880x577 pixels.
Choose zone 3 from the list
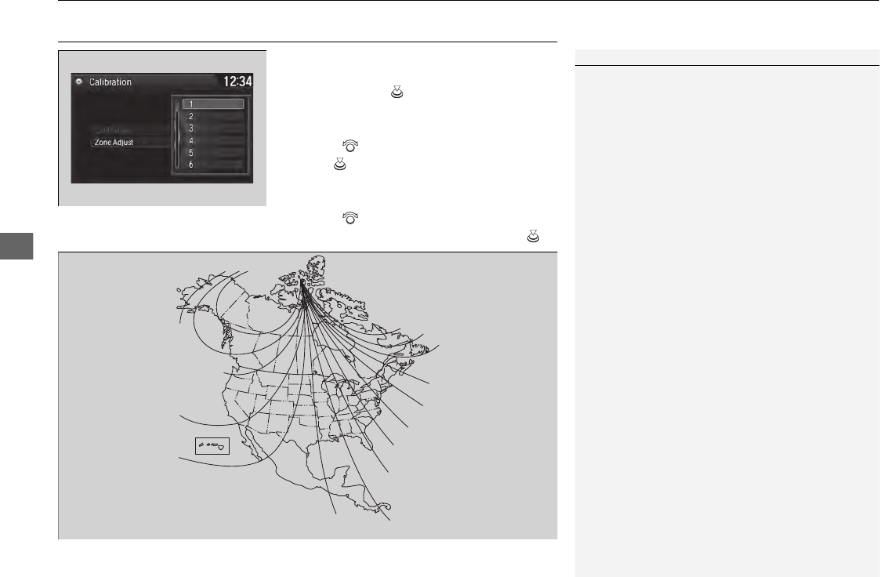212,129
